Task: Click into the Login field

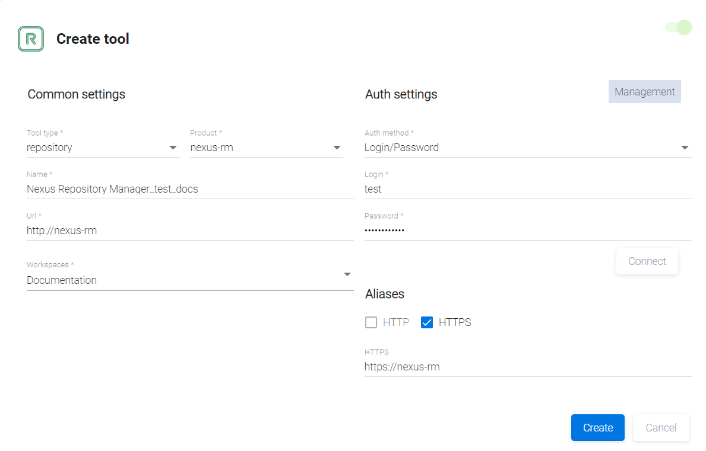Action: pyautogui.click(x=527, y=189)
